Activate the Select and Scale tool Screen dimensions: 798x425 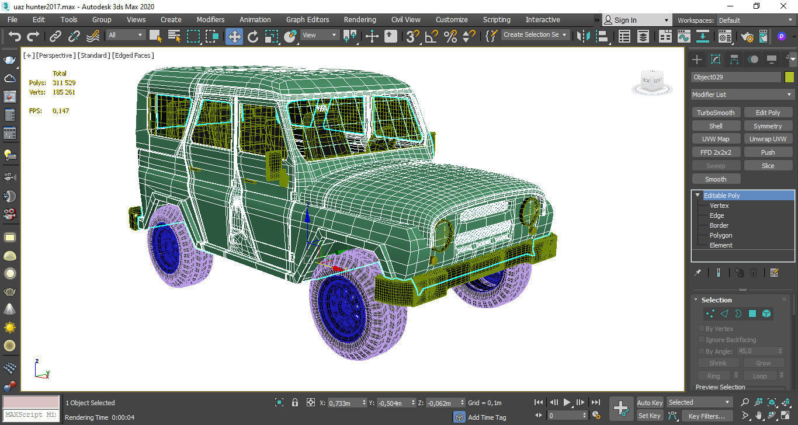[x=272, y=36]
